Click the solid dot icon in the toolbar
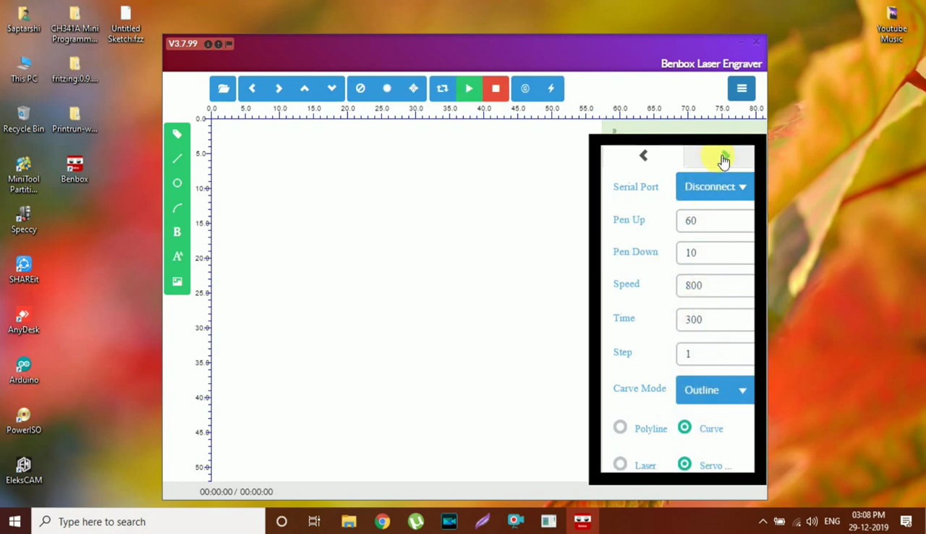The width and height of the screenshot is (926, 534). [387, 88]
